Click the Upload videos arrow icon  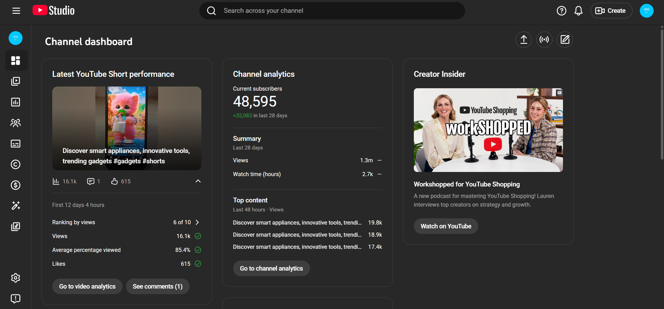[x=524, y=40]
